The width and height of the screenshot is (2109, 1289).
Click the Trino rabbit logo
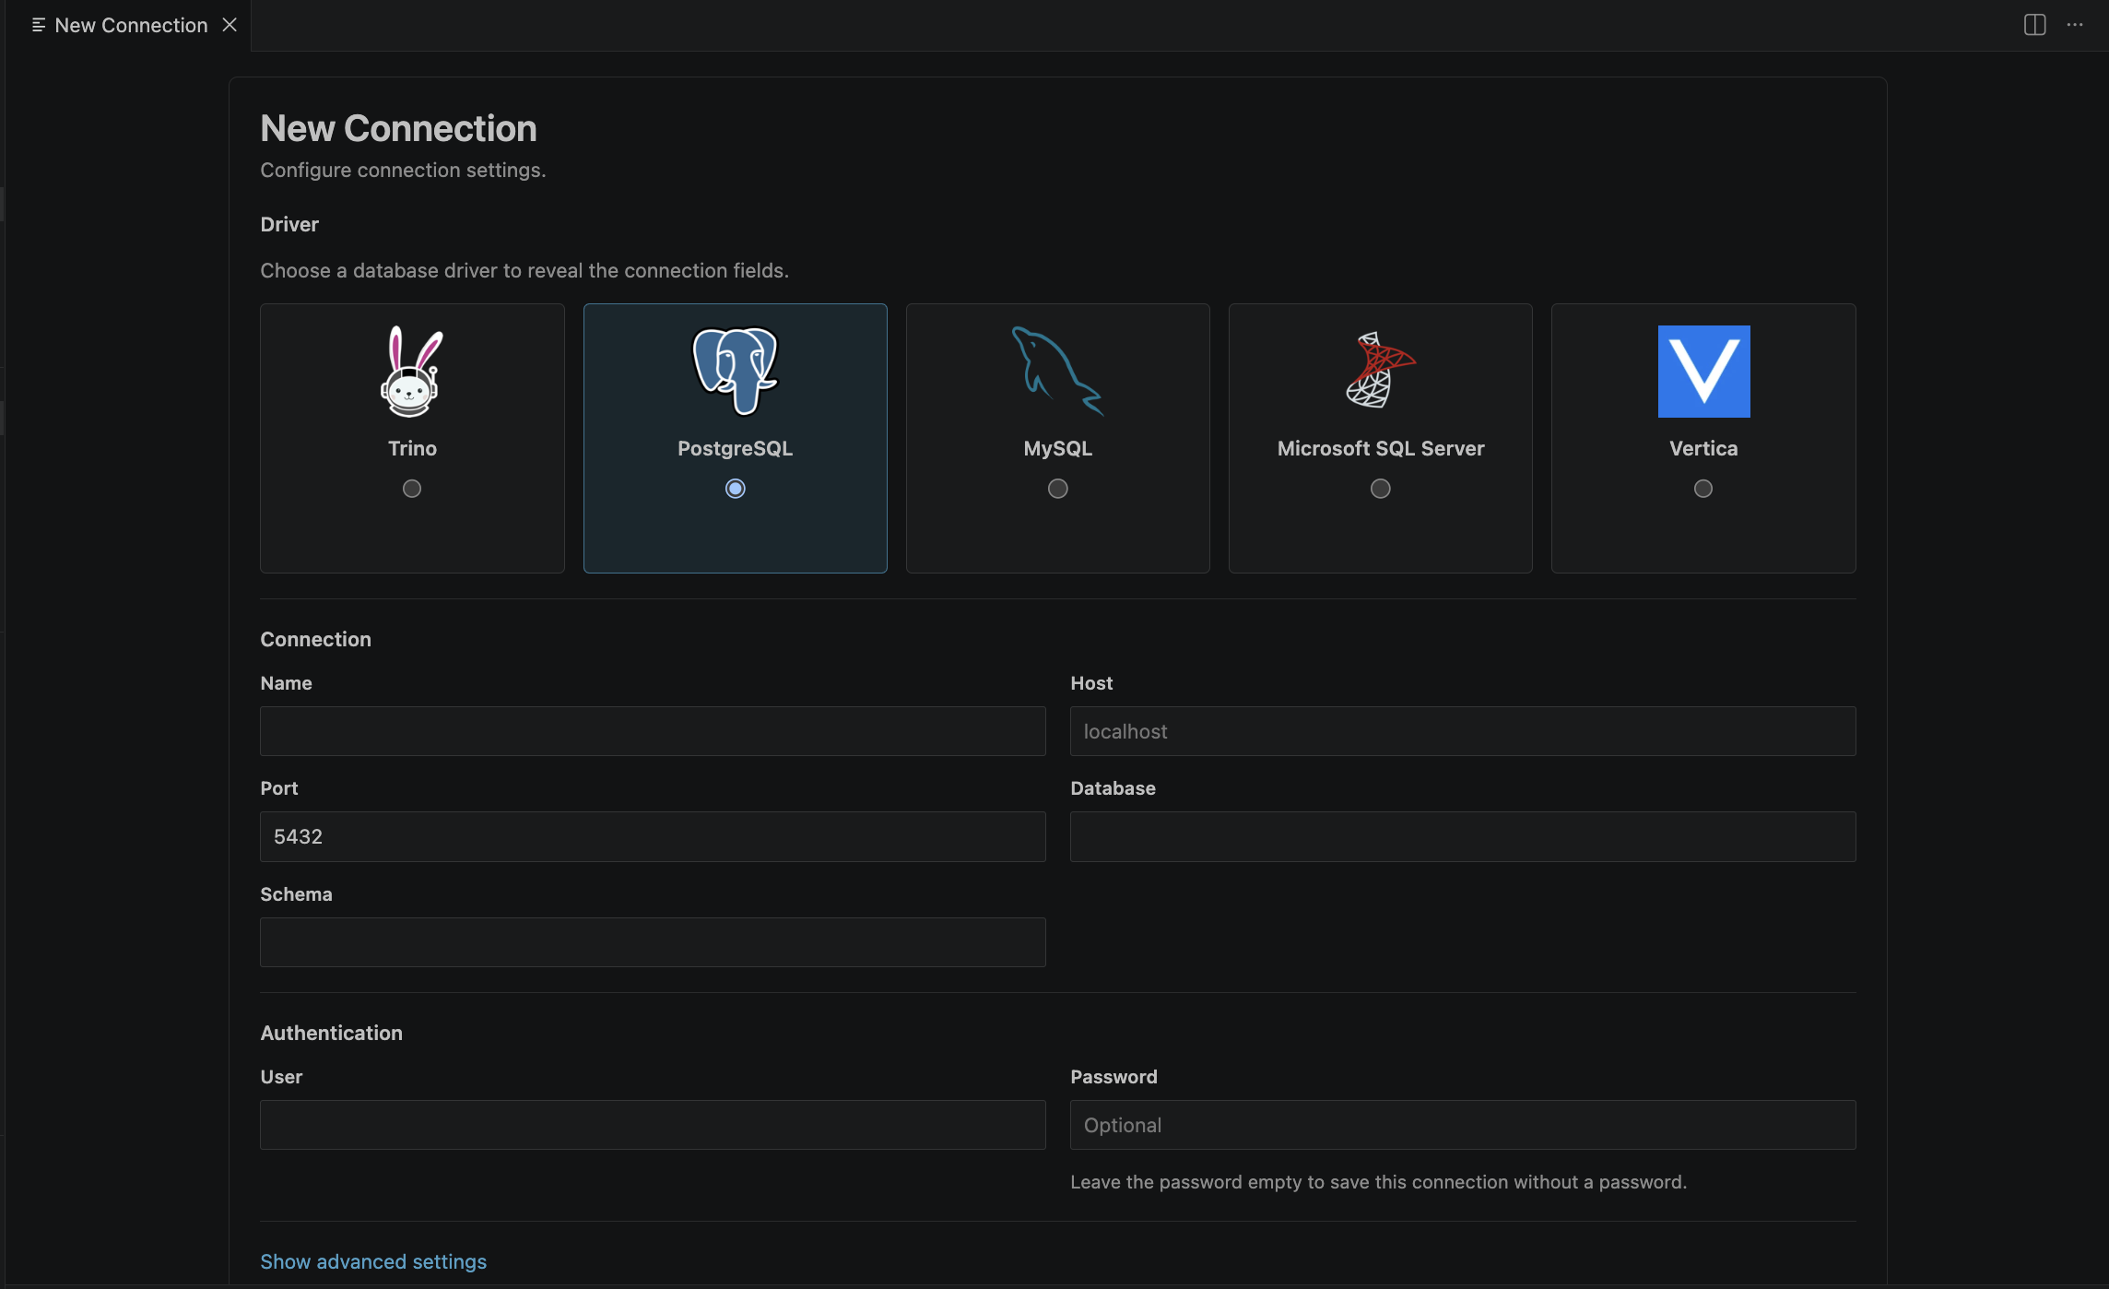click(x=412, y=372)
